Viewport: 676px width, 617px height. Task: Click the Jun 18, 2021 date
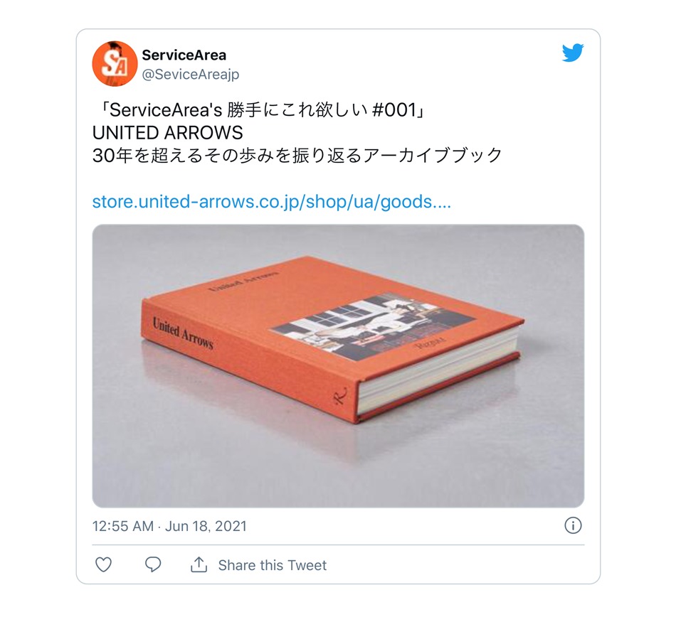coord(206,526)
